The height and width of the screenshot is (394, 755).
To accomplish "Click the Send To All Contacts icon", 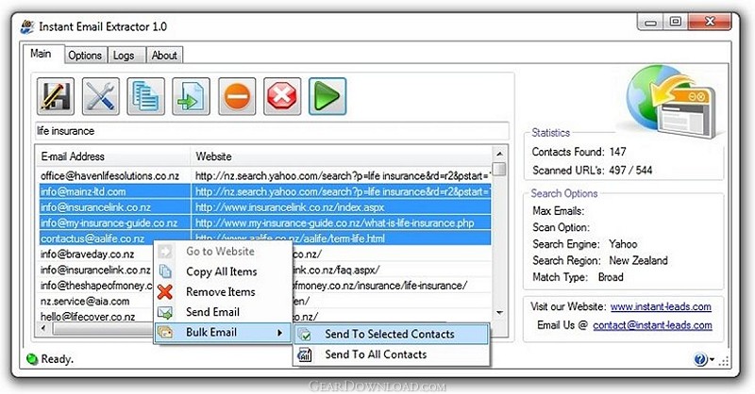I will pos(305,354).
